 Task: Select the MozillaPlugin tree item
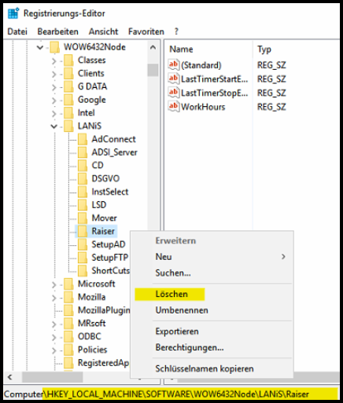(x=104, y=310)
